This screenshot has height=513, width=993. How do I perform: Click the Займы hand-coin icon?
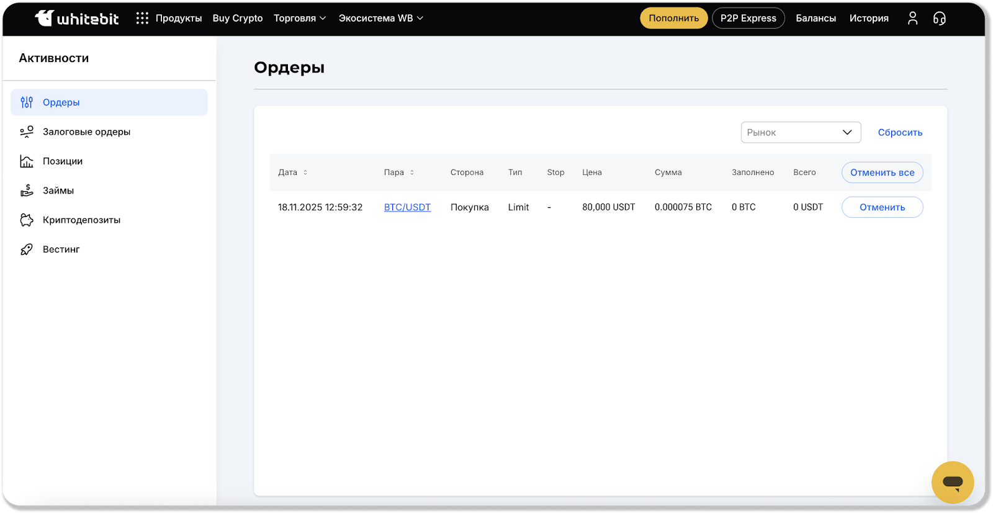[27, 190]
